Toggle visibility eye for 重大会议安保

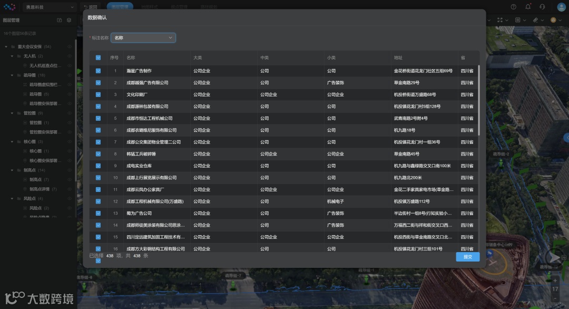pyautogui.click(x=70, y=47)
